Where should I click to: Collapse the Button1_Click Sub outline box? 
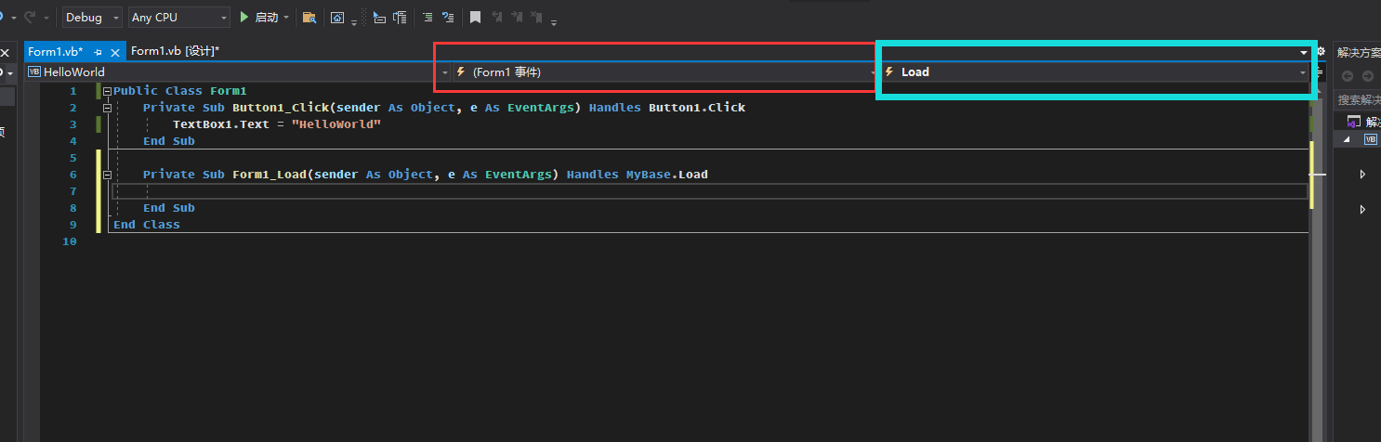tap(107, 108)
